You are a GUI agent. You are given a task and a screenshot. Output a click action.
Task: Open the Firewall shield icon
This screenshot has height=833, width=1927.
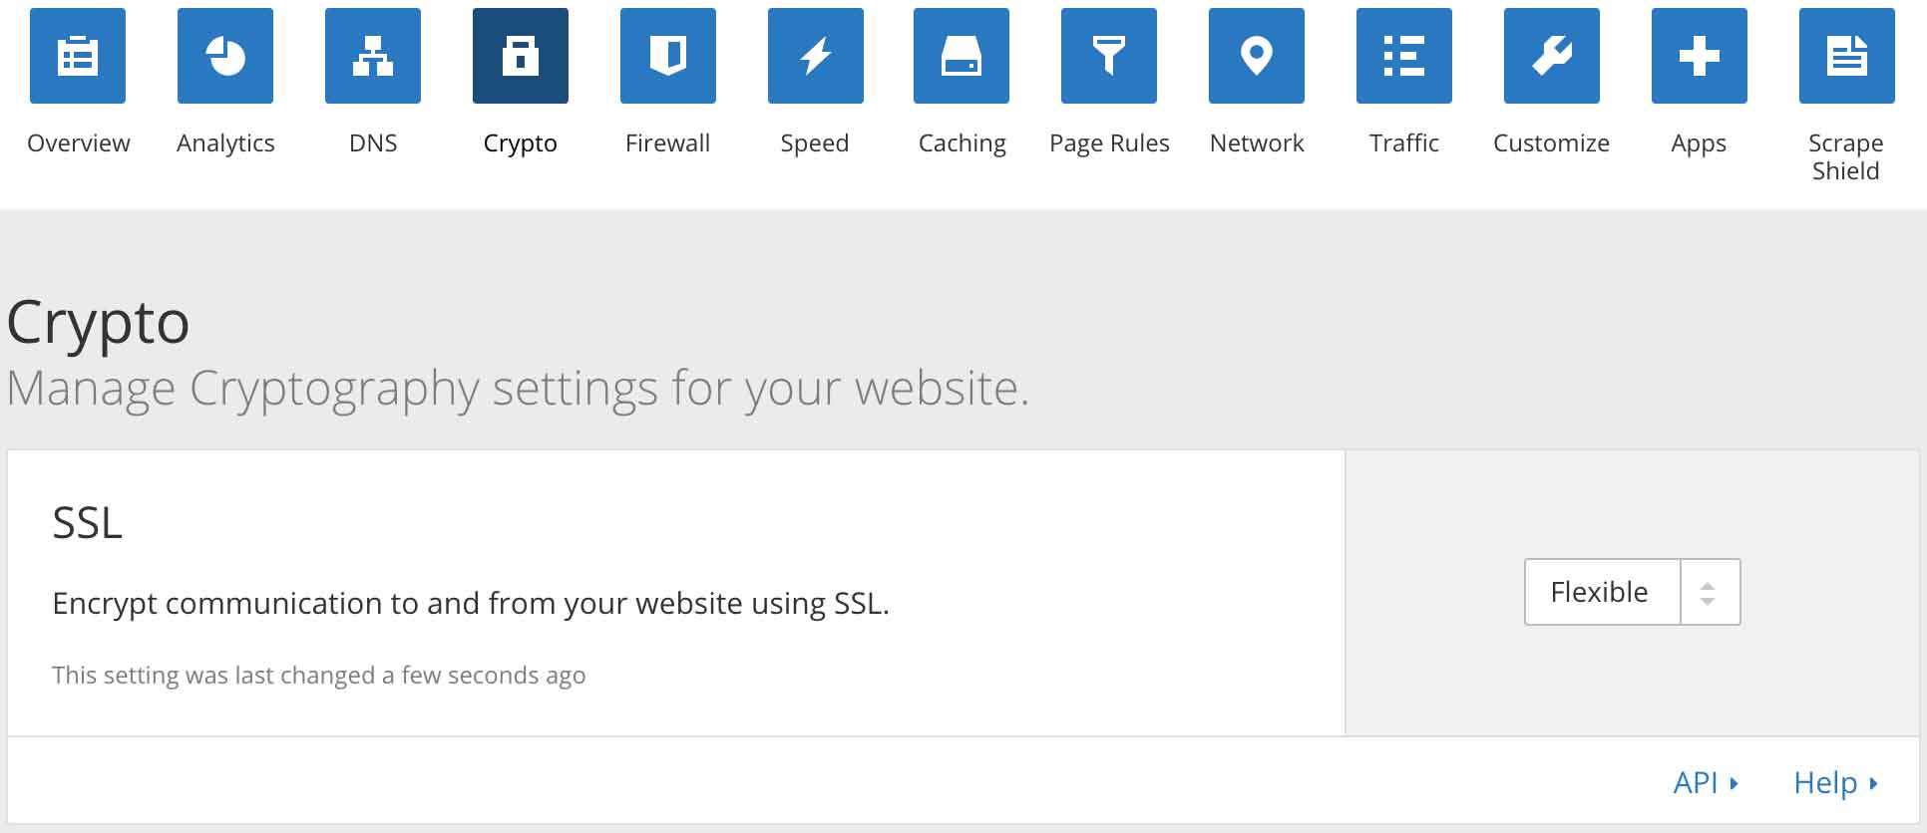pyautogui.click(x=668, y=56)
